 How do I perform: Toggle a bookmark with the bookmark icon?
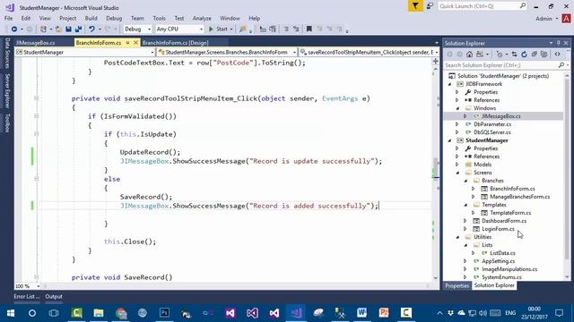(309, 29)
